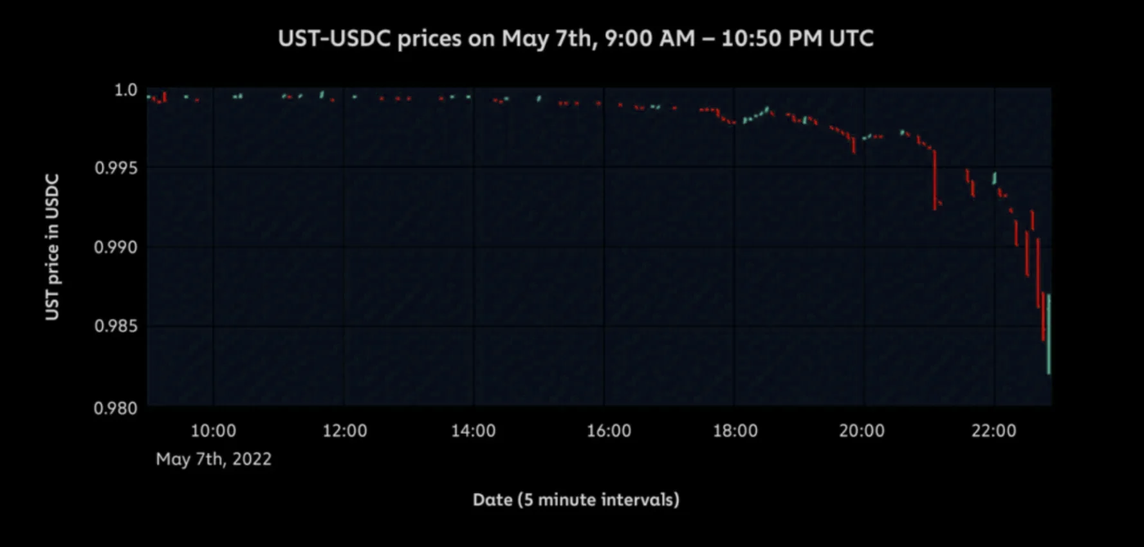Click the 10:00 time axis label
The height and width of the screenshot is (547, 1144).
(214, 431)
